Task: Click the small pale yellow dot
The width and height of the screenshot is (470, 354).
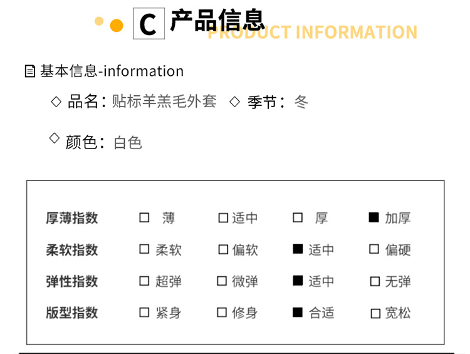Action: [x=98, y=21]
